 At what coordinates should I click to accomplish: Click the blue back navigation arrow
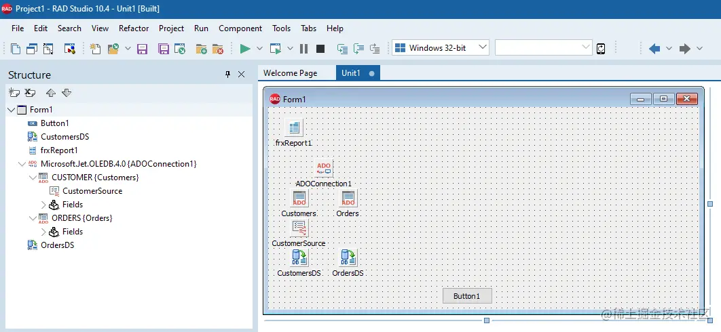click(654, 49)
